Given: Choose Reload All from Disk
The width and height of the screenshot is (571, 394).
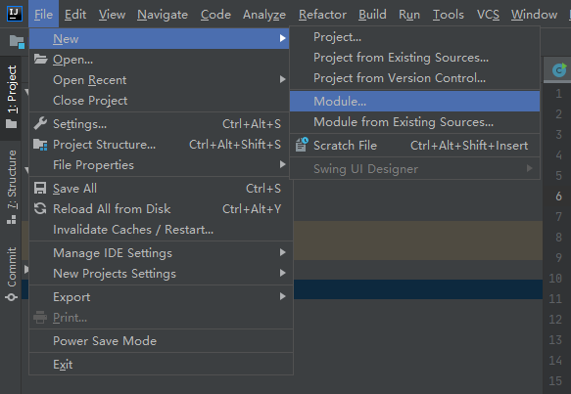Looking at the screenshot, I should 161,209.
